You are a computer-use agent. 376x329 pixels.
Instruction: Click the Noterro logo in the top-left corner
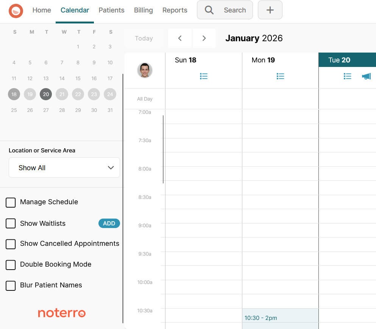(16, 11)
